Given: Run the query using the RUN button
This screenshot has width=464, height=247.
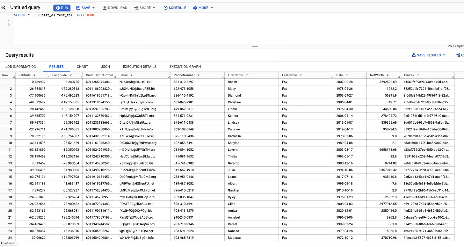Looking at the screenshot, I should (x=62, y=8).
